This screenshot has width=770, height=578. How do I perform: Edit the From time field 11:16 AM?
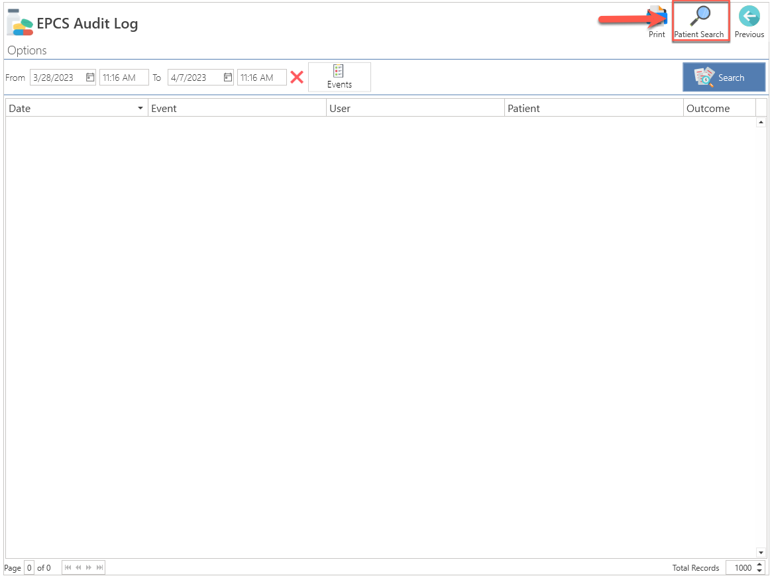[124, 78]
